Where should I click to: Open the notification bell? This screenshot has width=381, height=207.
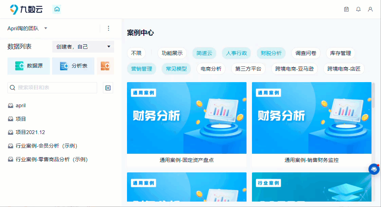[x=358, y=9]
